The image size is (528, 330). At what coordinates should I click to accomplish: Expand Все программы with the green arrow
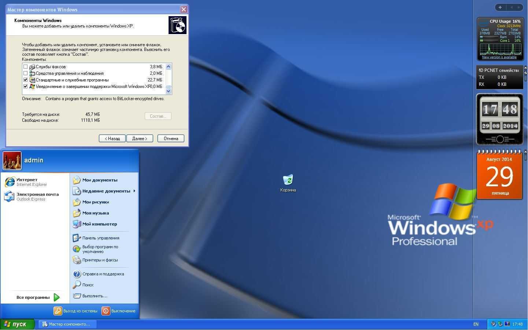click(56, 297)
